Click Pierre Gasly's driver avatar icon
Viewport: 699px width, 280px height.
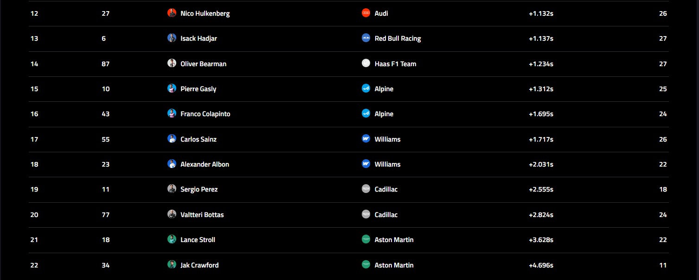(172, 88)
